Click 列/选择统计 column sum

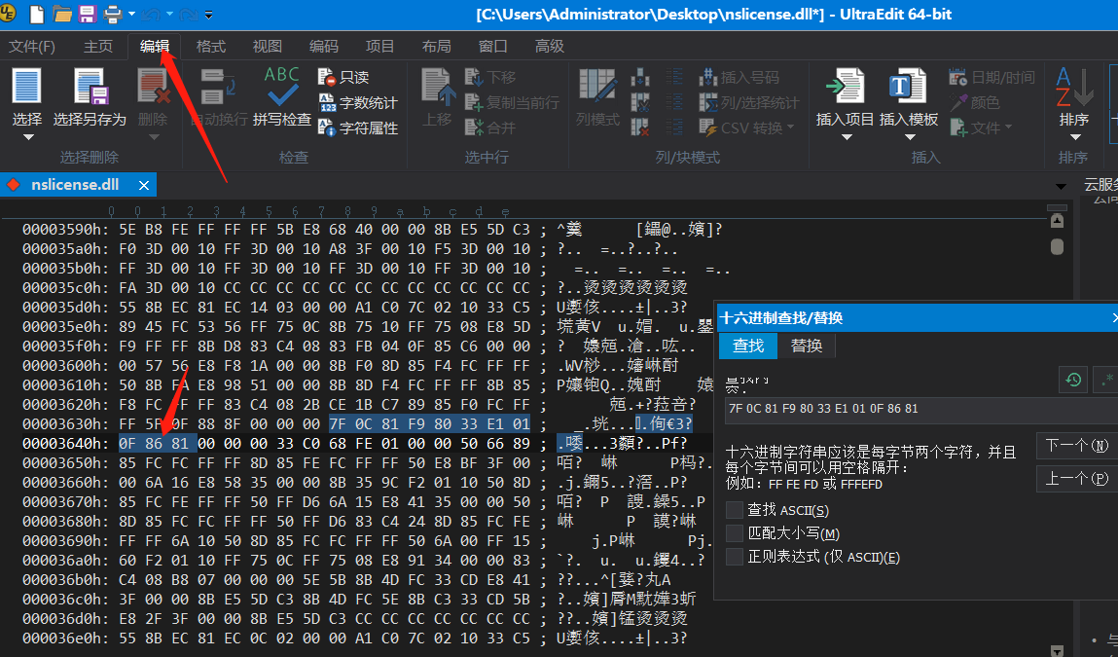[748, 103]
